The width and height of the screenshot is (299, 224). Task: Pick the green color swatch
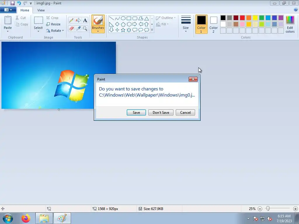pos(262,18)
